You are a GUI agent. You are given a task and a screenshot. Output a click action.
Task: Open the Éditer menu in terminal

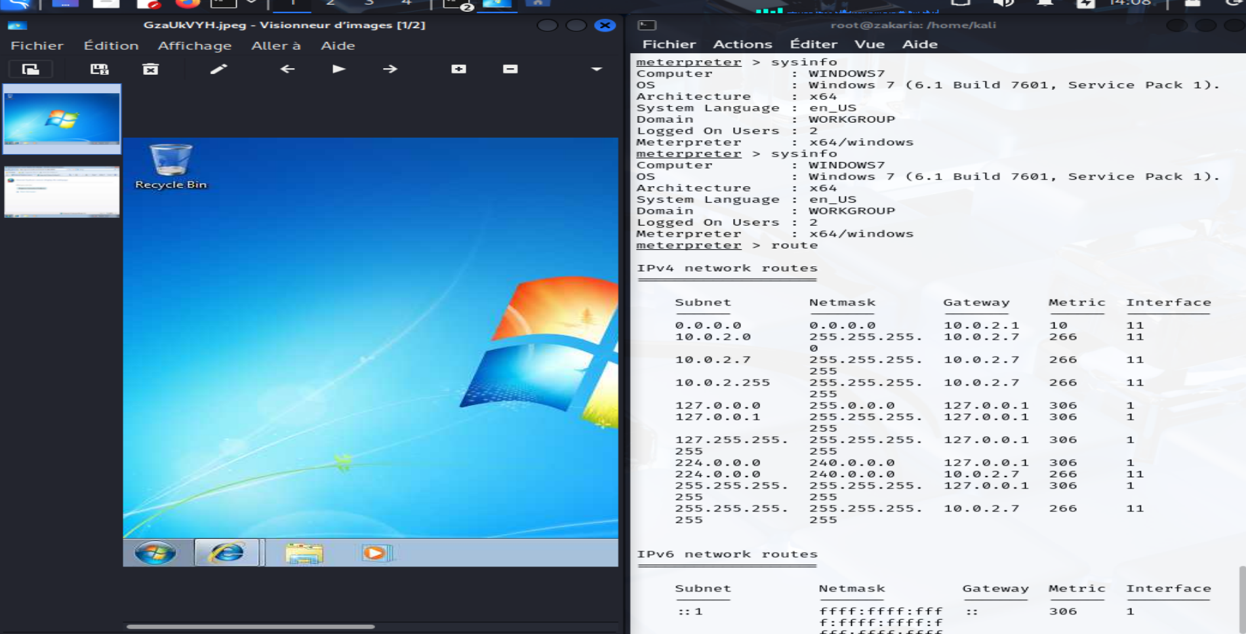pyautogui.click(x=814, y=44)
